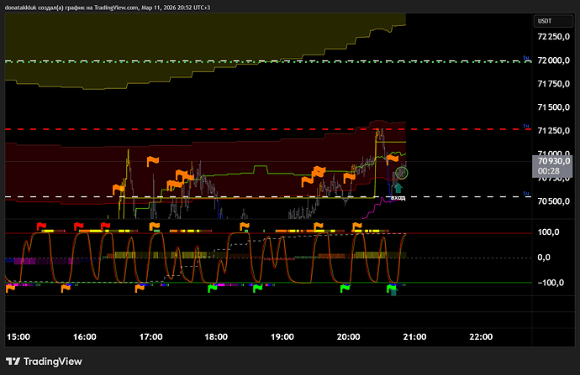Click the green circle marker on the latest candle

402,173
